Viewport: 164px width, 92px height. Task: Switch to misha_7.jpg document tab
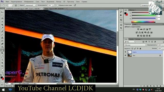click(55, 9)
